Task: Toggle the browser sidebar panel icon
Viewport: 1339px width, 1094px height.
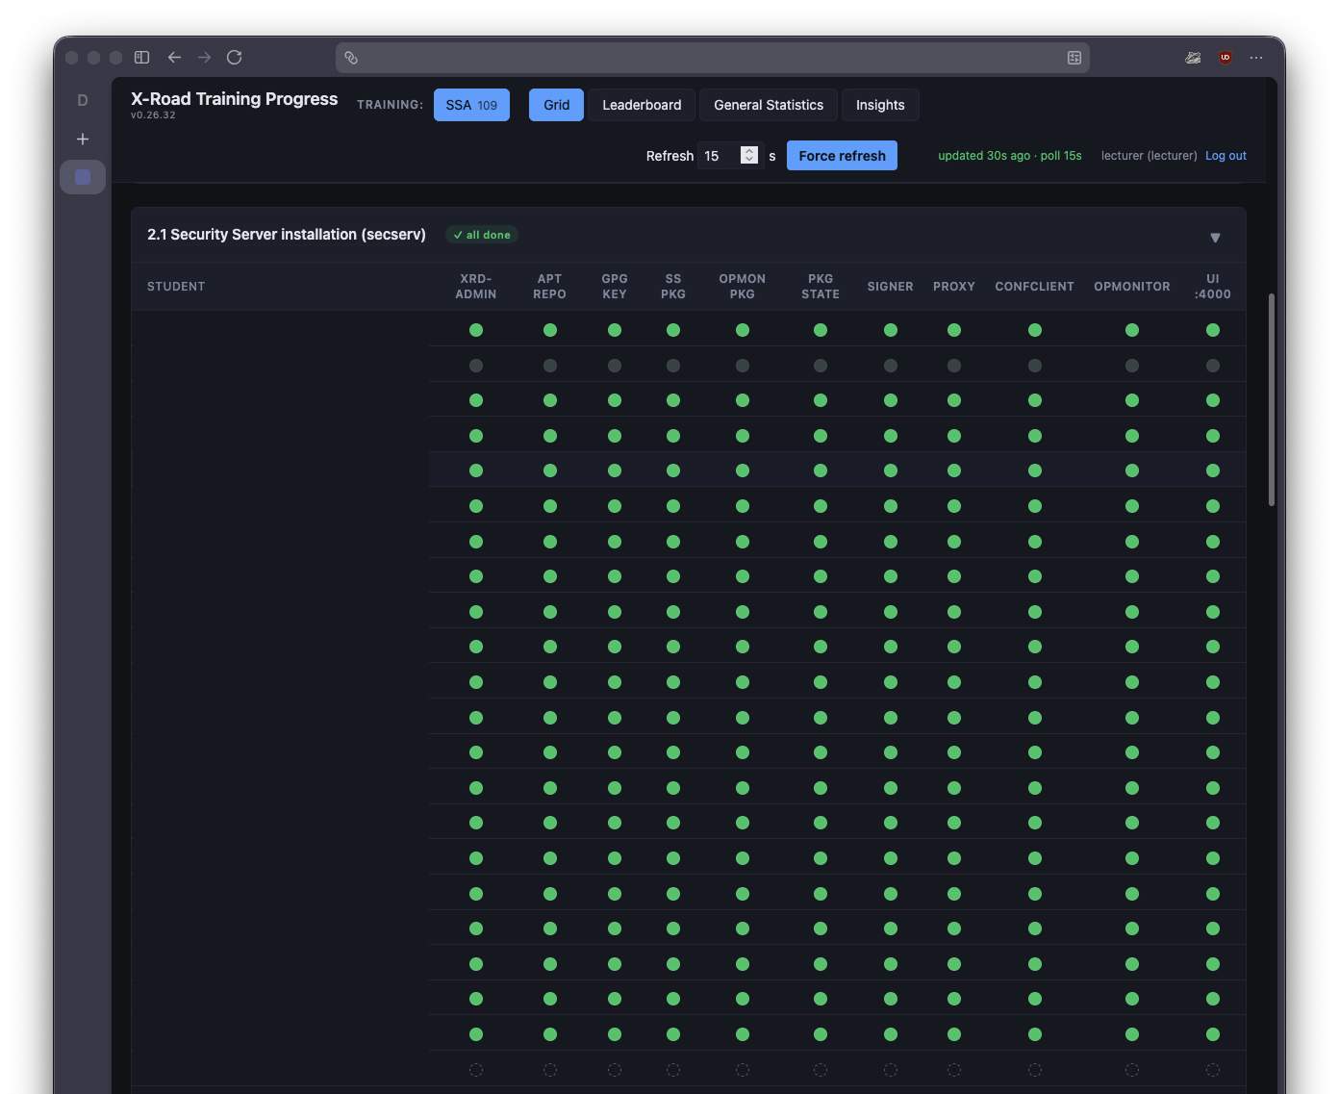Action: point(141,58)
